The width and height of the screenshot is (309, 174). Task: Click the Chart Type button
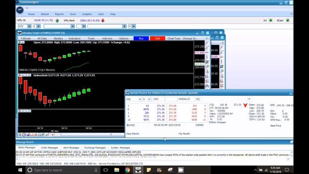(174, 39)
